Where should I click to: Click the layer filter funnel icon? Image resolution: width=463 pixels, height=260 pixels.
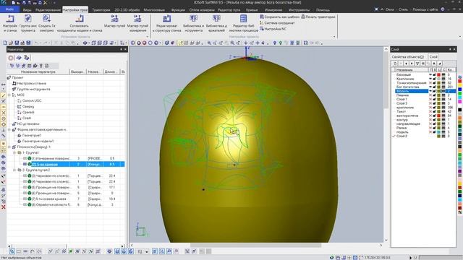417,64
